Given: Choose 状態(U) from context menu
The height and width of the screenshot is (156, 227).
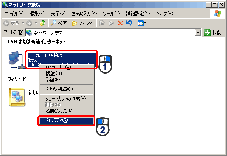Looking at the screenshot, I should (x=67, y=74).
